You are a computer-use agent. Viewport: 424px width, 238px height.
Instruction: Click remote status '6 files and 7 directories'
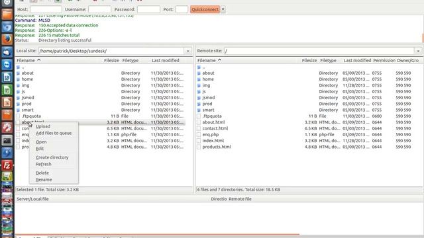coord(220,190)
